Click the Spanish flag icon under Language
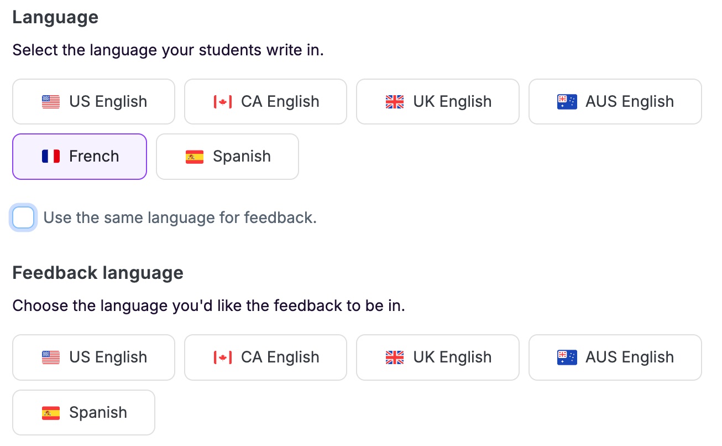This screenshot has height=446, width=722. [x=195, y=157]
